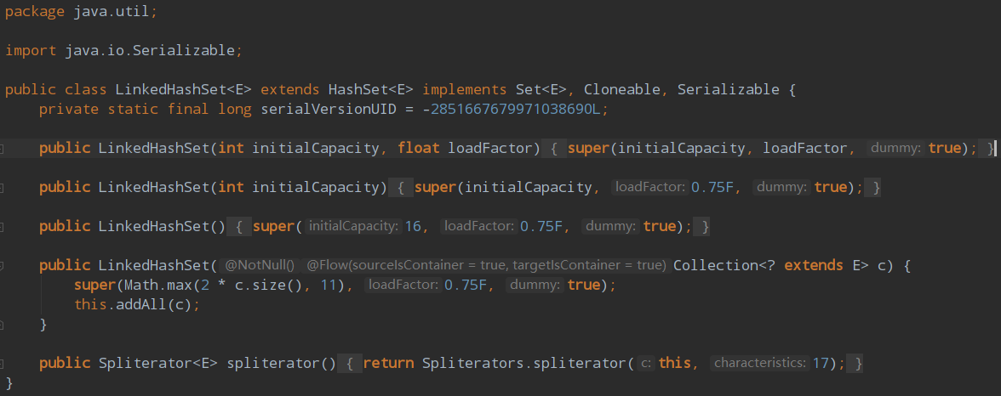Expand the folded two-argument LinkedHashSet constructor

coord(3,149)
